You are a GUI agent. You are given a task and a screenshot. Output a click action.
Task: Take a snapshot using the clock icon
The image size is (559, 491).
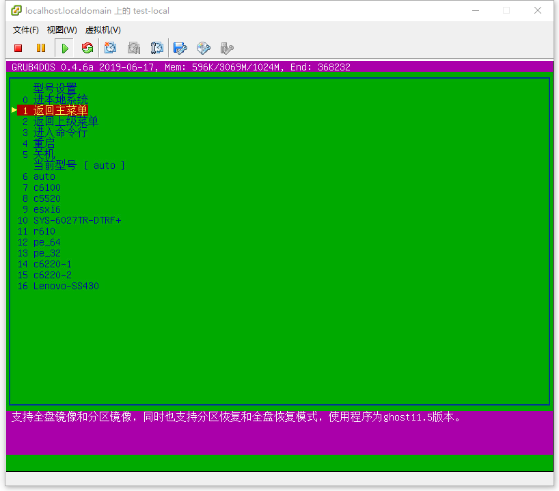click(111, 48)
